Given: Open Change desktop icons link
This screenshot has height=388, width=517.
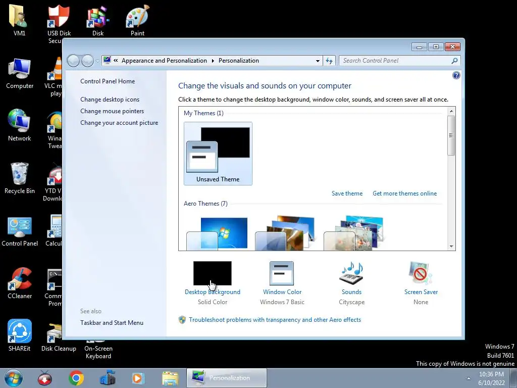Looking at the screenshot, I should [110, 100].
